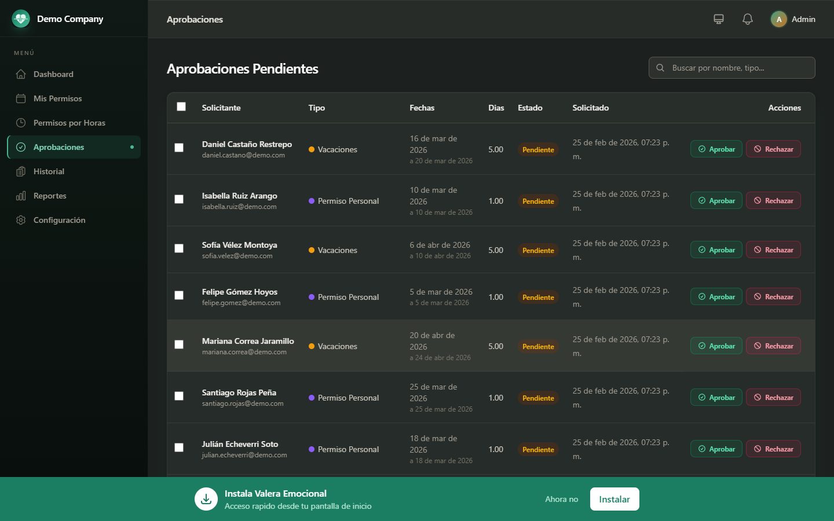The height and width of the screenshot is (521, 834).
Task: Select Aprobaciones in the sidebar
Action: click(x=74, y=147)
